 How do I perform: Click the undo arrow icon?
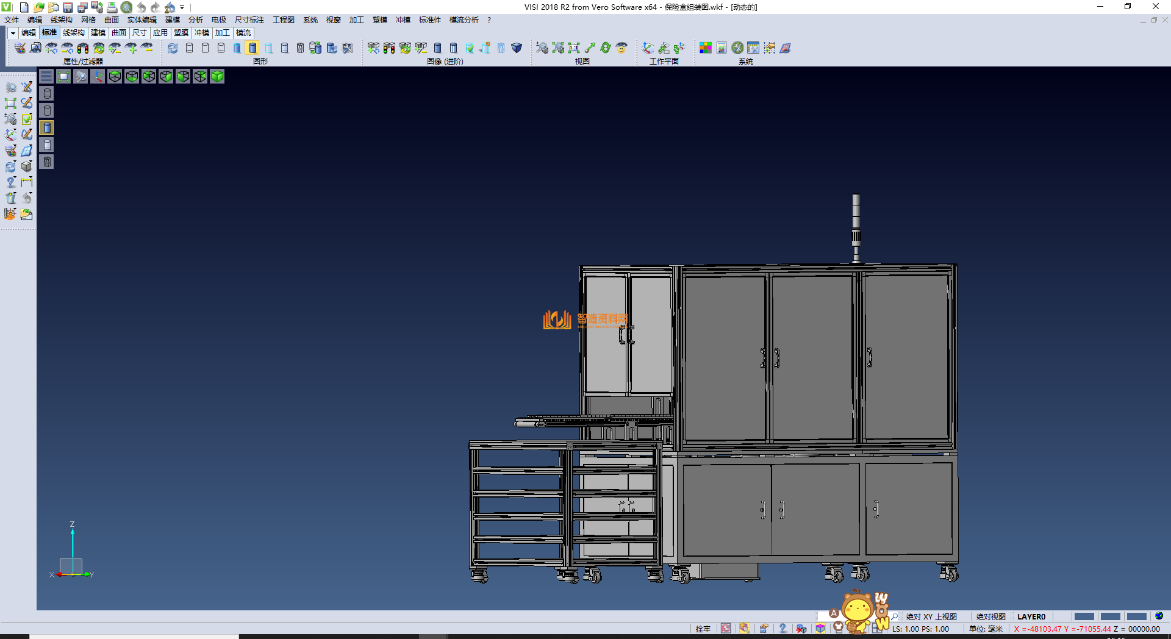(x=141, y=7)
